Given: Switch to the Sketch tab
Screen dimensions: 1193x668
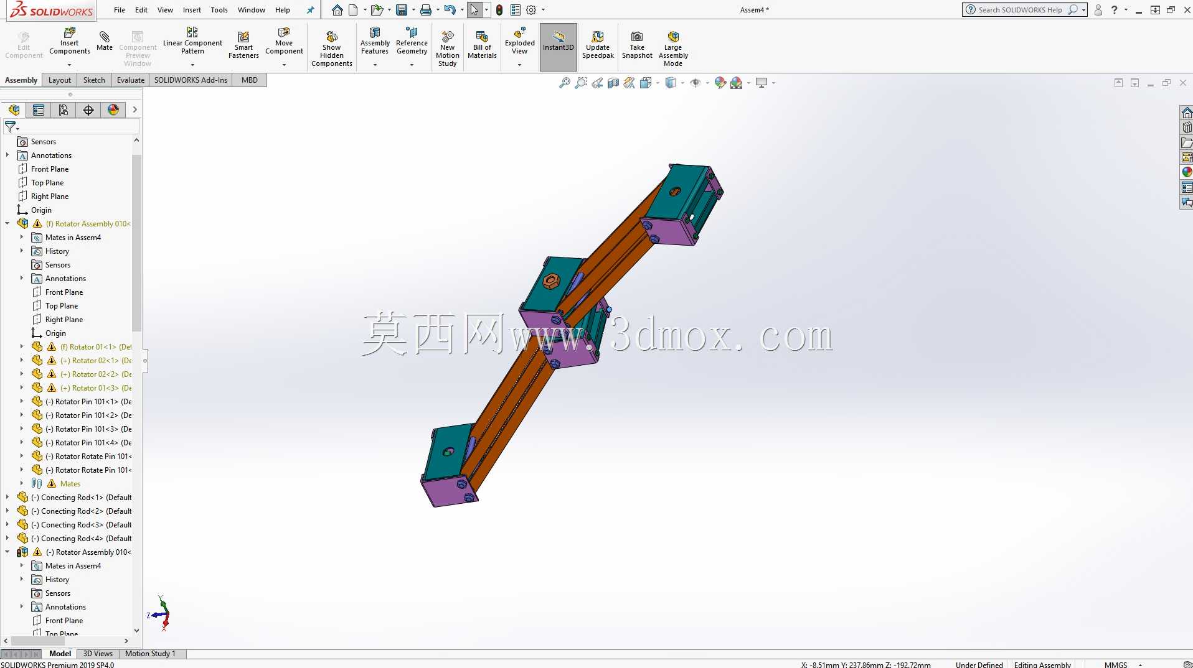Looking at the screenshot, I should [94, 80].
